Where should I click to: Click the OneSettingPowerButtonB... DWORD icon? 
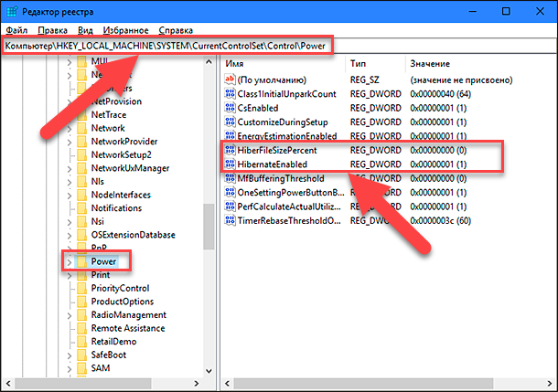click(x=230, y=192)
